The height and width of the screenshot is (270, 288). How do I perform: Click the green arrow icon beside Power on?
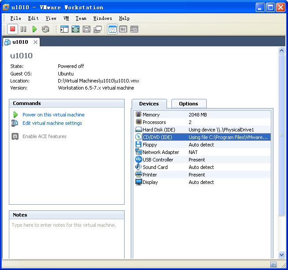[x=15, y=115]
